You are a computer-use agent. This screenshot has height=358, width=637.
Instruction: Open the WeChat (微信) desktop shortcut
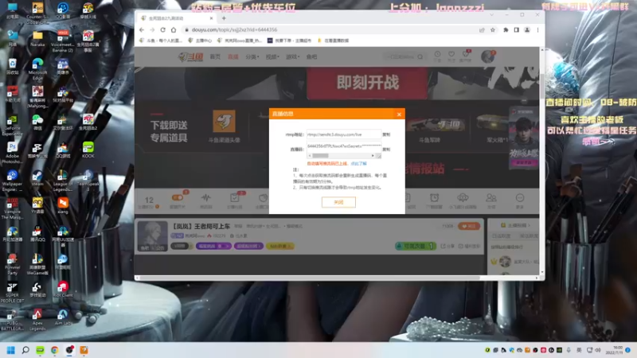(x=37, y=123)
